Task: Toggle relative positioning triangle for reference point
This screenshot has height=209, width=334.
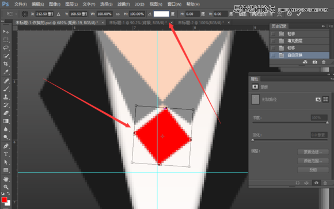Action: 58,14
